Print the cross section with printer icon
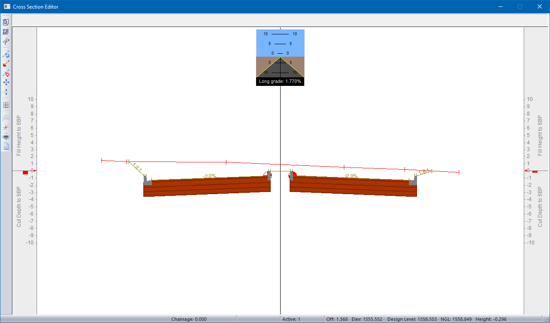The height and width of the screenshot is (323, 550). (6, 137)
